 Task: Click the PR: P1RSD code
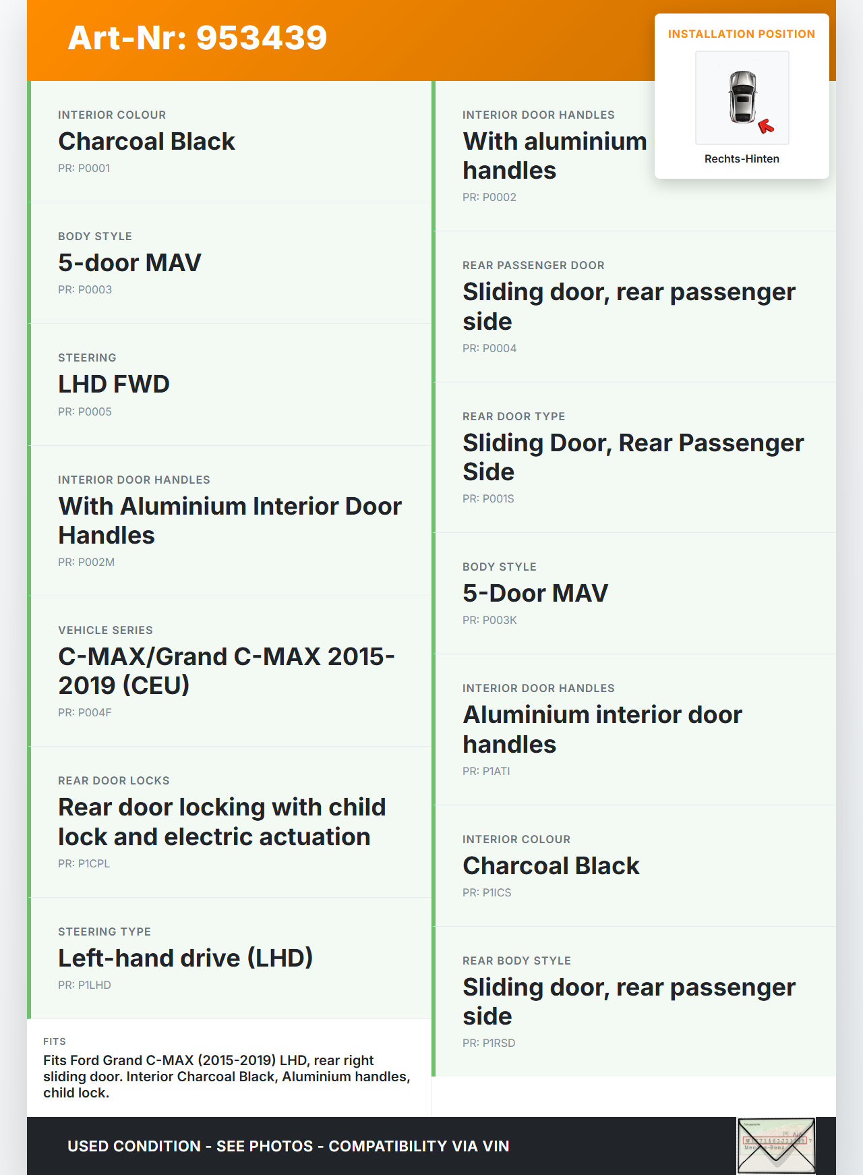click(x=489, y=1043)
